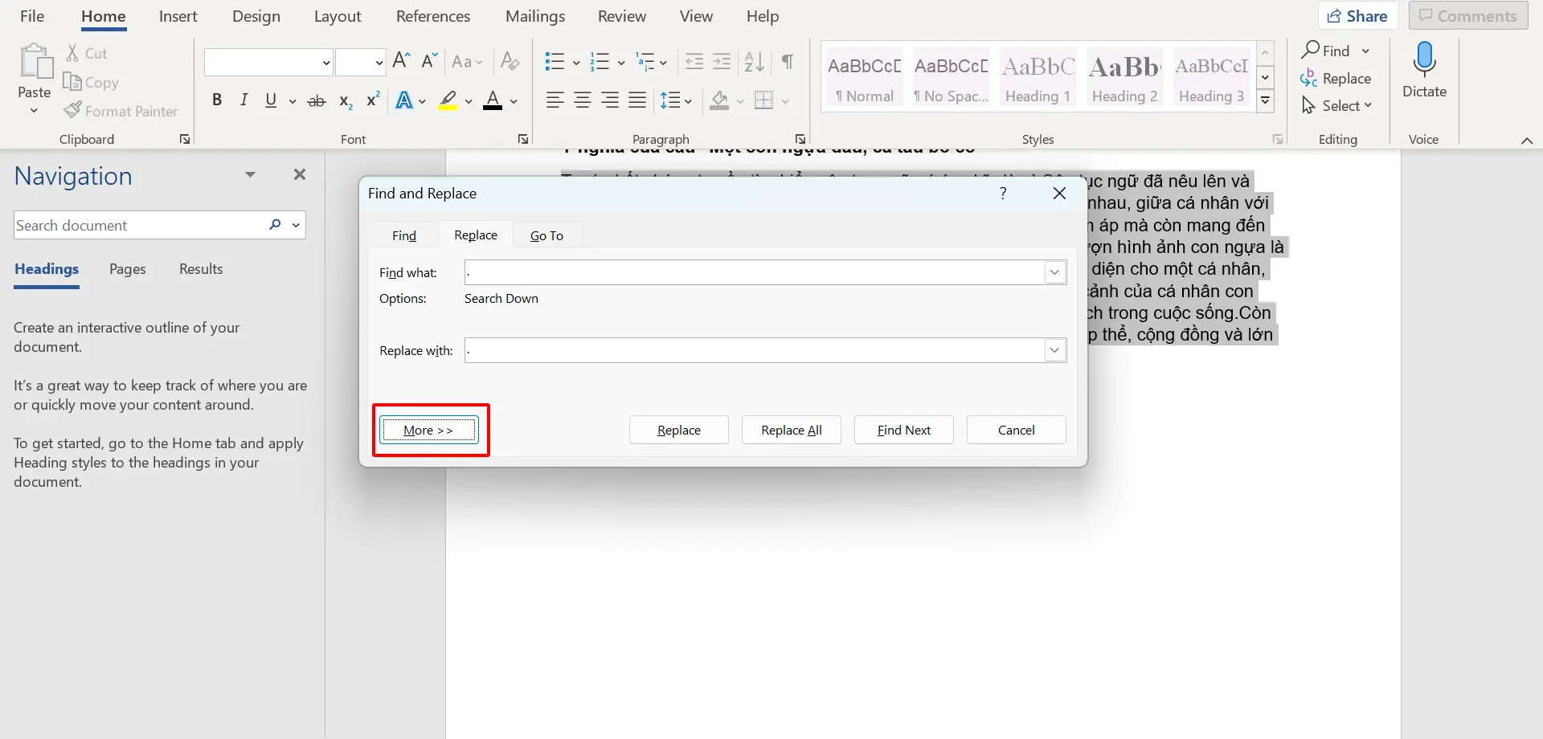1543x739 pixels.
Task: Switch to the Find tab in dialog
Action: [404, 235]
